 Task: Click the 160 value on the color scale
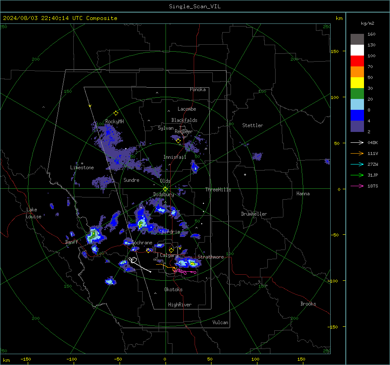[371, 34]
